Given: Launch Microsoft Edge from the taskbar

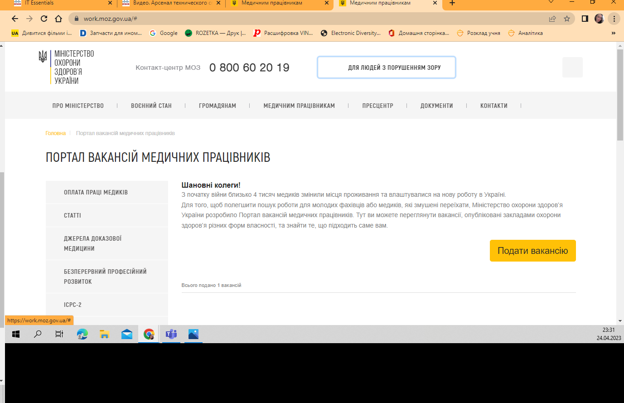Looking at the screenshot, I should tap(82, 334).
